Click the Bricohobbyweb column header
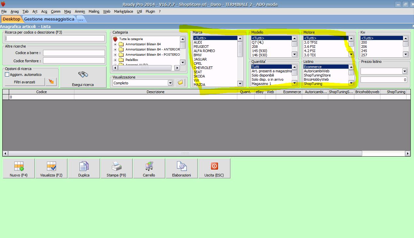Viewport: 414px width, 238px height. [x=367, y=92]
